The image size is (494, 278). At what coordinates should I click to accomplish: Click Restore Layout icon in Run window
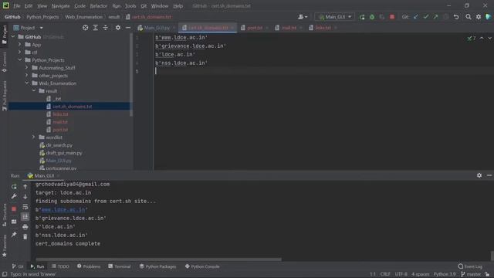(14, 222)
